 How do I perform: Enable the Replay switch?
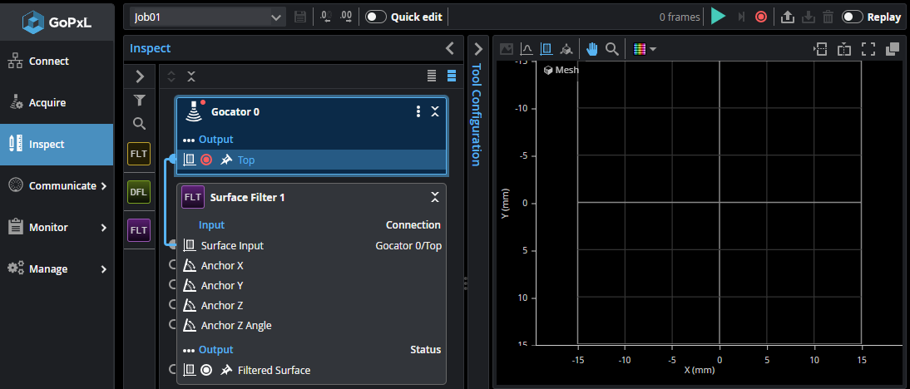852,17
